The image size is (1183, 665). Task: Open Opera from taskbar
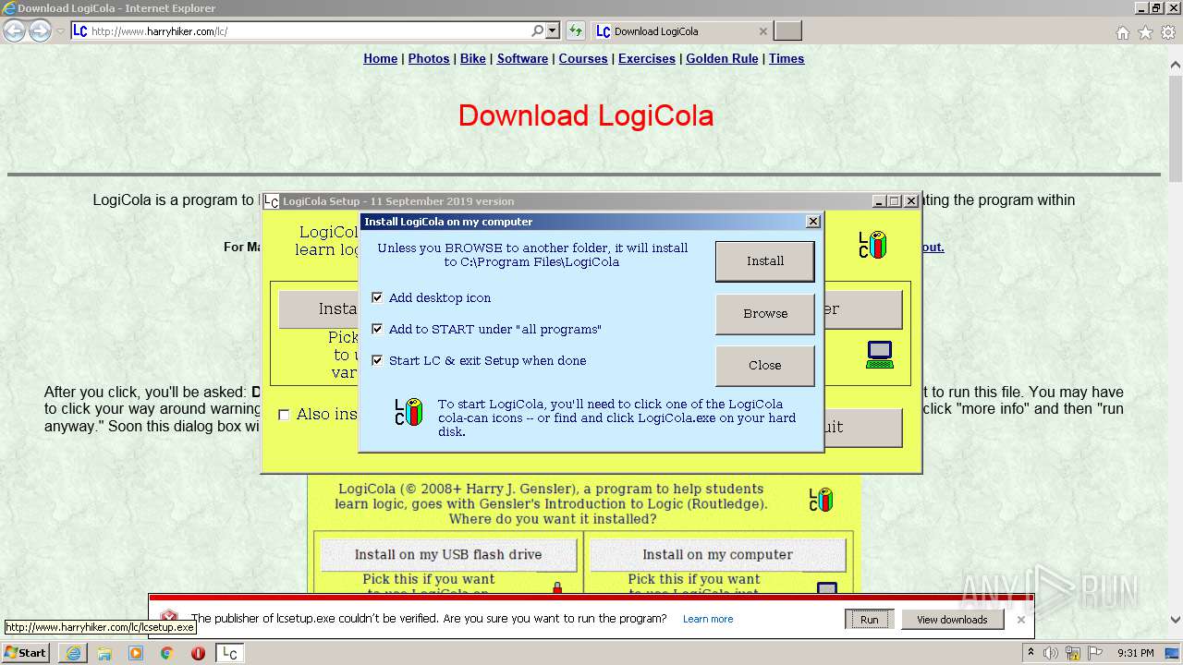(198, 653)
